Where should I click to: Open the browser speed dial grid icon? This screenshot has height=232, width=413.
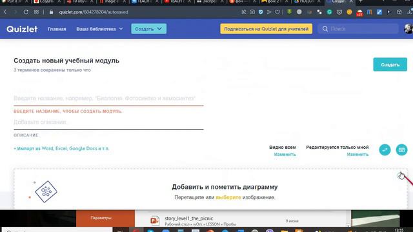click(36, 12)
